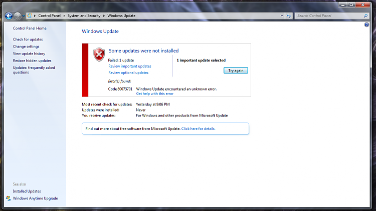The height and width of the screenshot is (211, 376).
Task: Click the Try again button
Action: click(236, 70)
